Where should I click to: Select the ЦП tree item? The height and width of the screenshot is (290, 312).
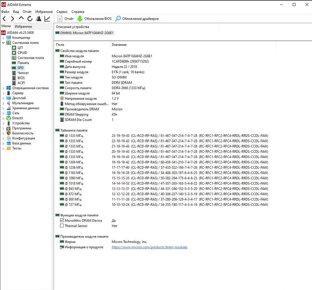[17, 48]
